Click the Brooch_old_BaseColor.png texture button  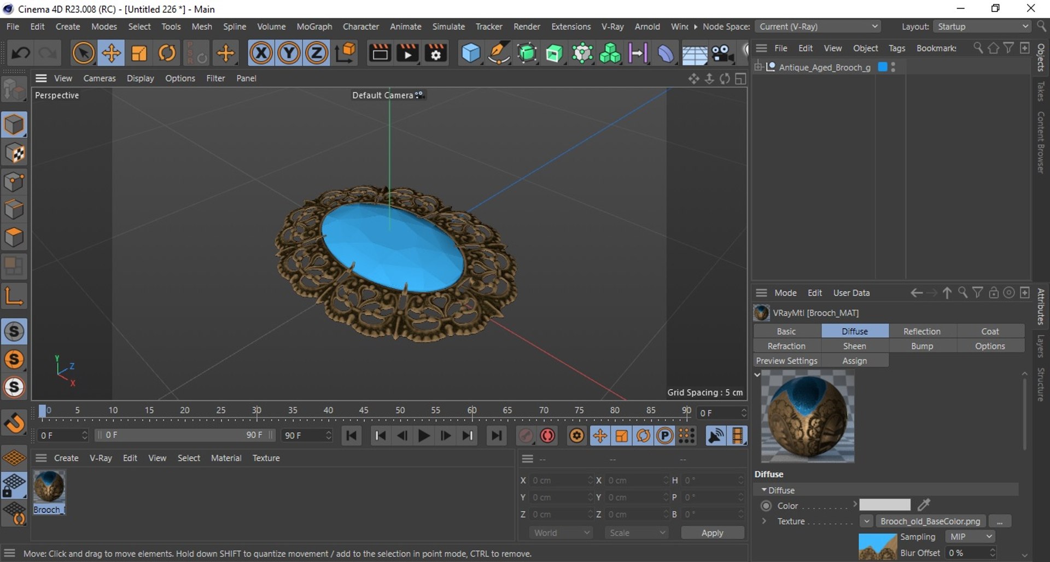pyautogui.click(x=930, y=521)
